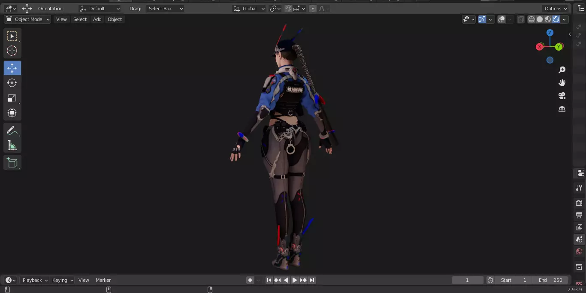This screenshot has height=293, width=586.
Task: Select the Annotate tool
Action: click(x=12, y=131)
